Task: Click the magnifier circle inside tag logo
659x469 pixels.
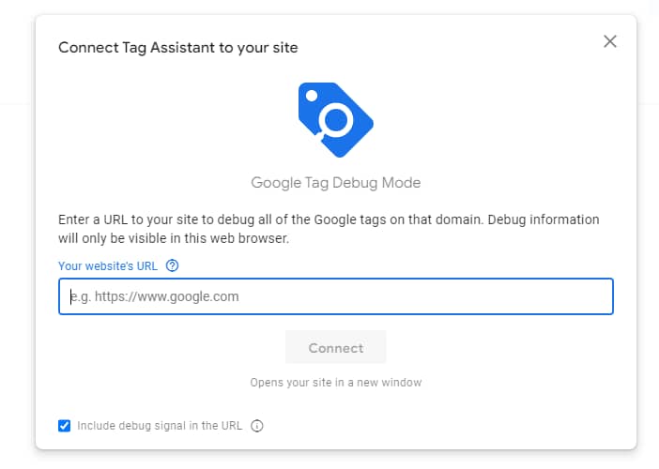Action: pos(336,120)
